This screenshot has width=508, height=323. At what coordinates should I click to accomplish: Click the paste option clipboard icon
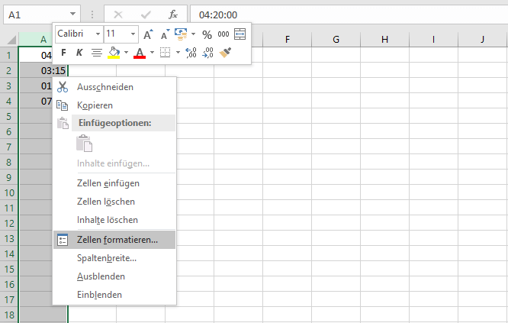coord(84,143)
